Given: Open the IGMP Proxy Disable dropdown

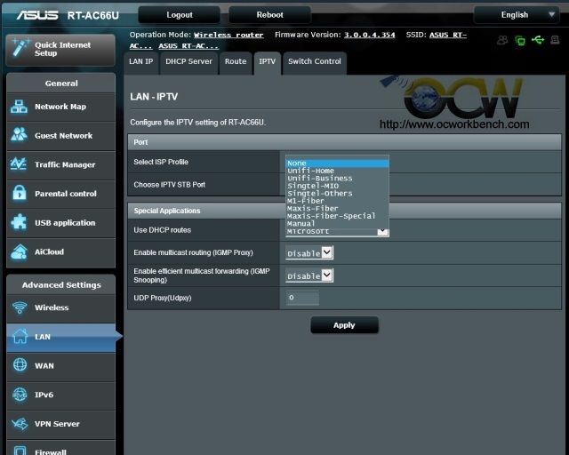Looking at the screenshot, I should point(309,253).
